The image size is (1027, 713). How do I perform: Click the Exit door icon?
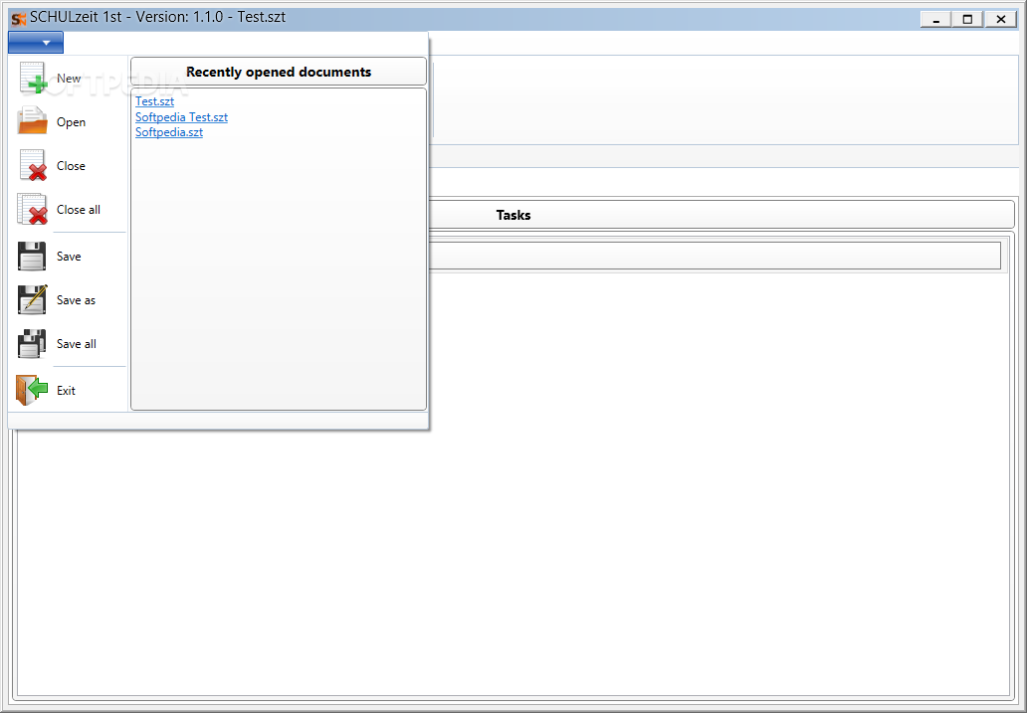[x=33, y=390]
